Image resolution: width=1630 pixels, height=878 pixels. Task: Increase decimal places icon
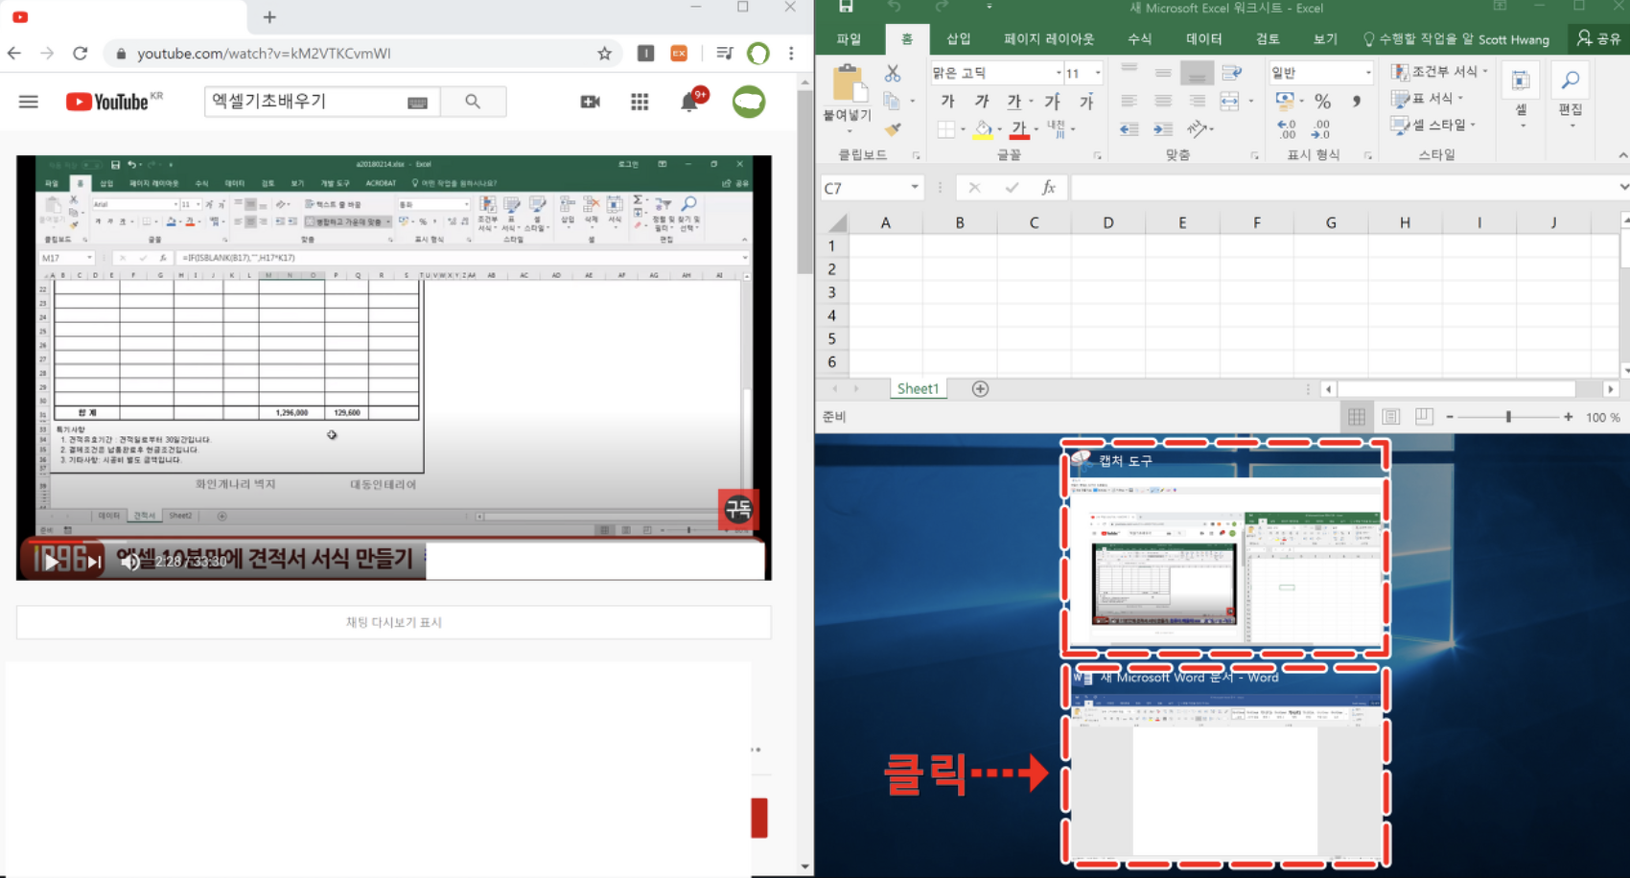(1287, 129)
